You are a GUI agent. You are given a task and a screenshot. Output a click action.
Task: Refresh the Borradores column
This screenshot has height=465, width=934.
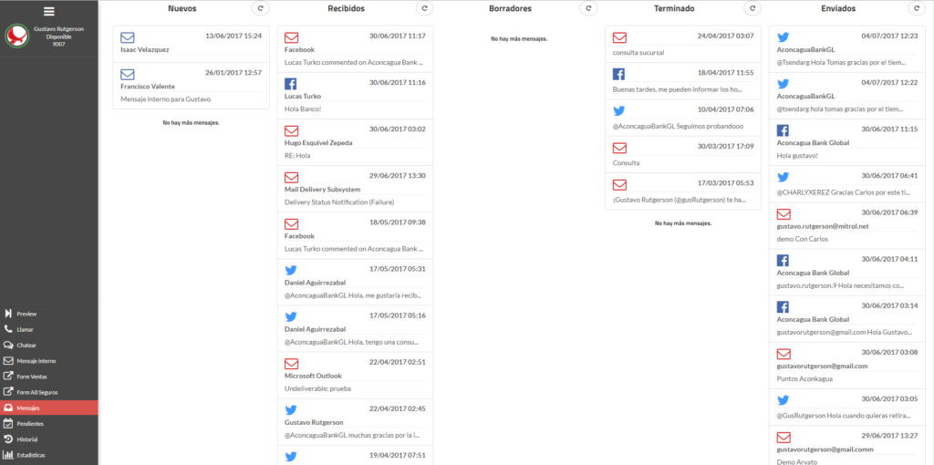pos(588,8)
